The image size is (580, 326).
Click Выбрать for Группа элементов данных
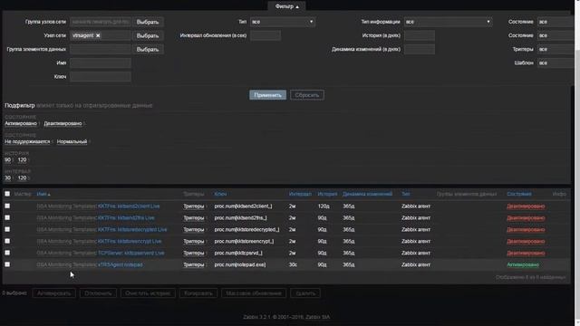(148, 49)
